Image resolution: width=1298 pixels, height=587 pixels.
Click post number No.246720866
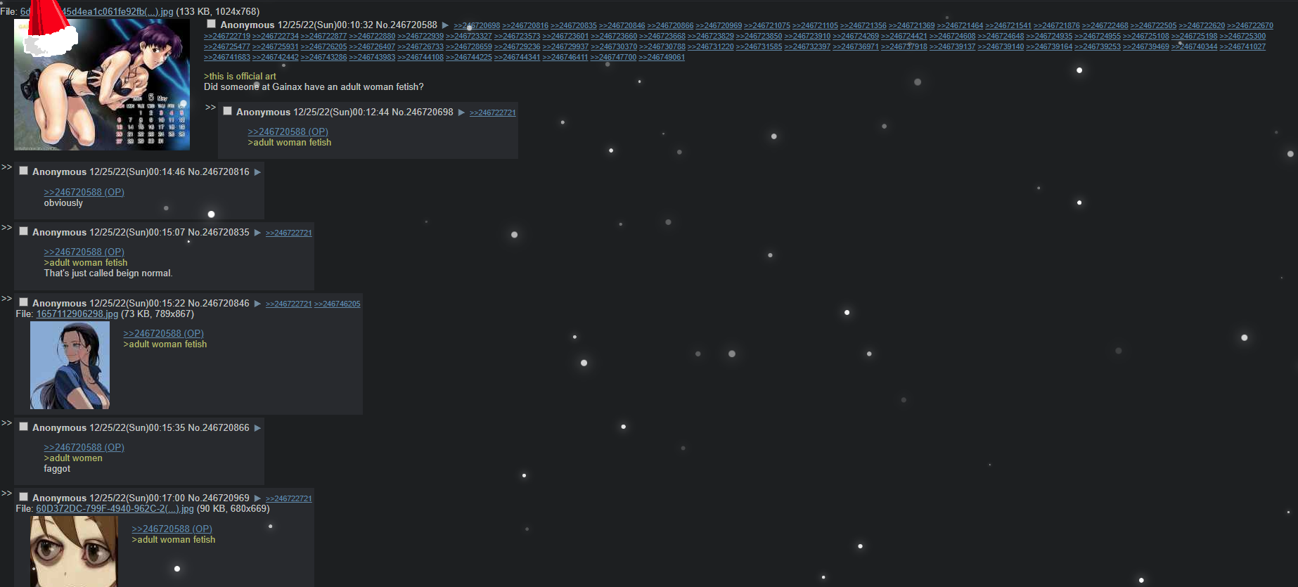click(219, 427)
